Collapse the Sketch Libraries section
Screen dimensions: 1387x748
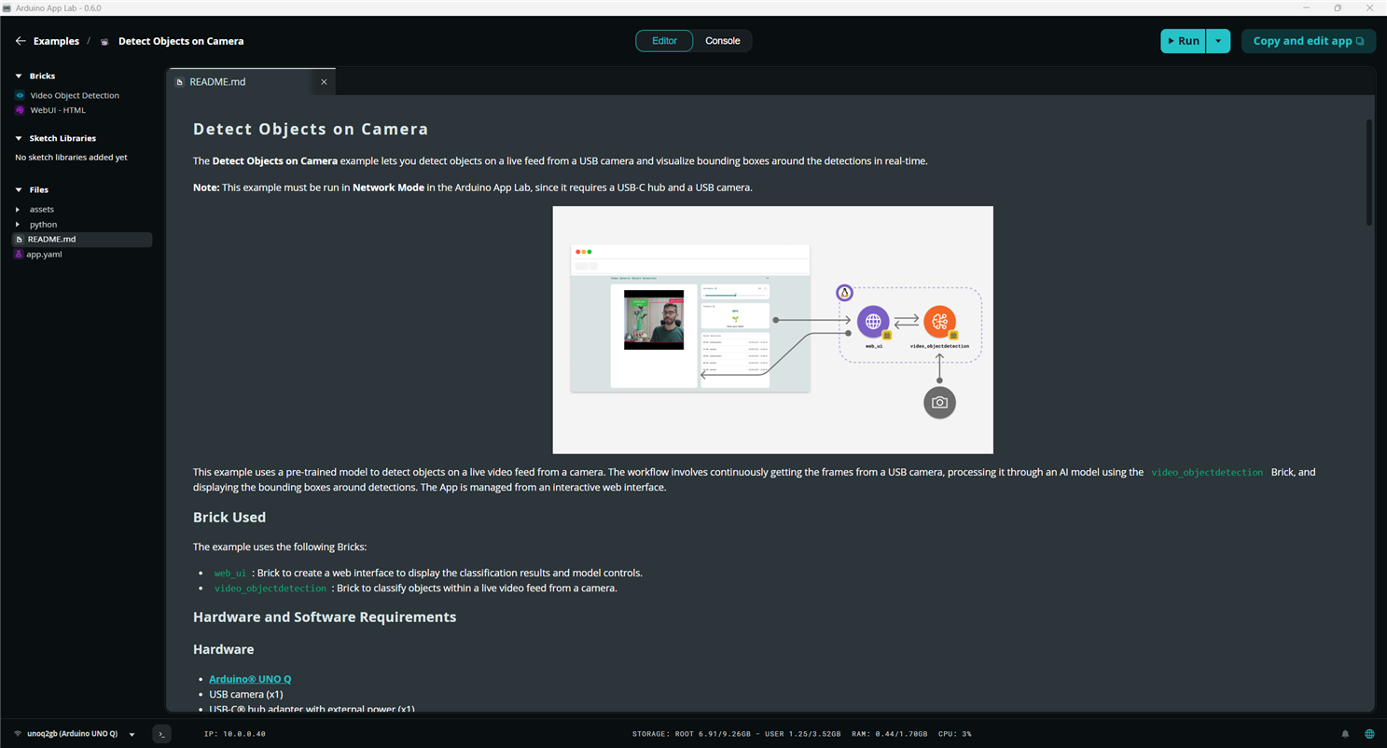(19, 138)
